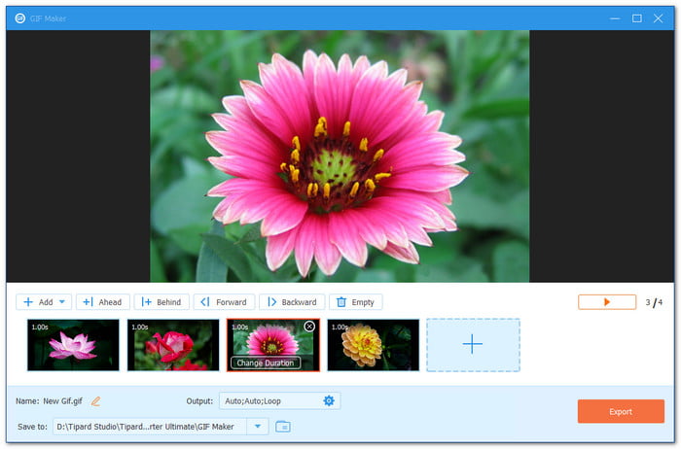Click Change Duration on selected frame

point(266,363)
